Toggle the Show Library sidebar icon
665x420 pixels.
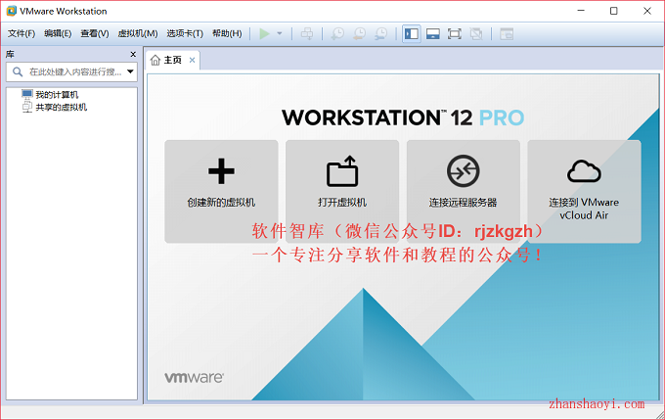[412, 33]
